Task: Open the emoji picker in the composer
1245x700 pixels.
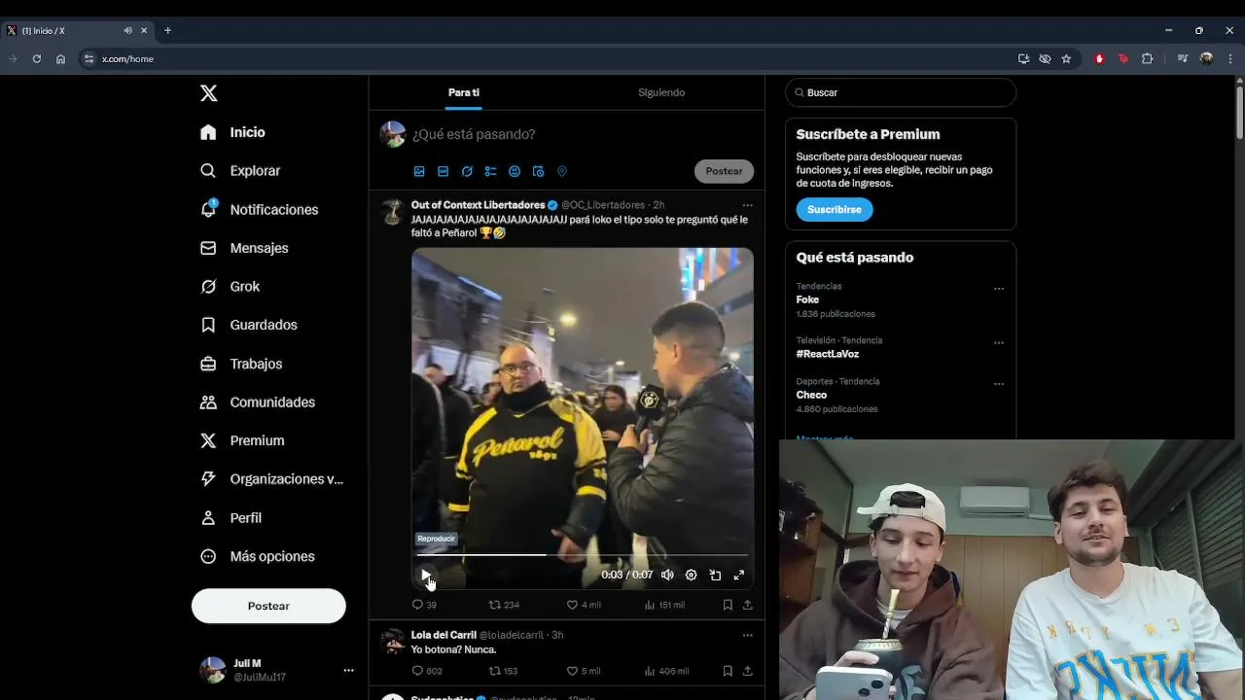Action: pos(515,171)
